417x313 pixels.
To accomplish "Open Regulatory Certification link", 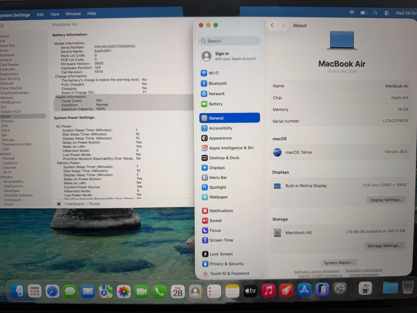I will point(364,271).
